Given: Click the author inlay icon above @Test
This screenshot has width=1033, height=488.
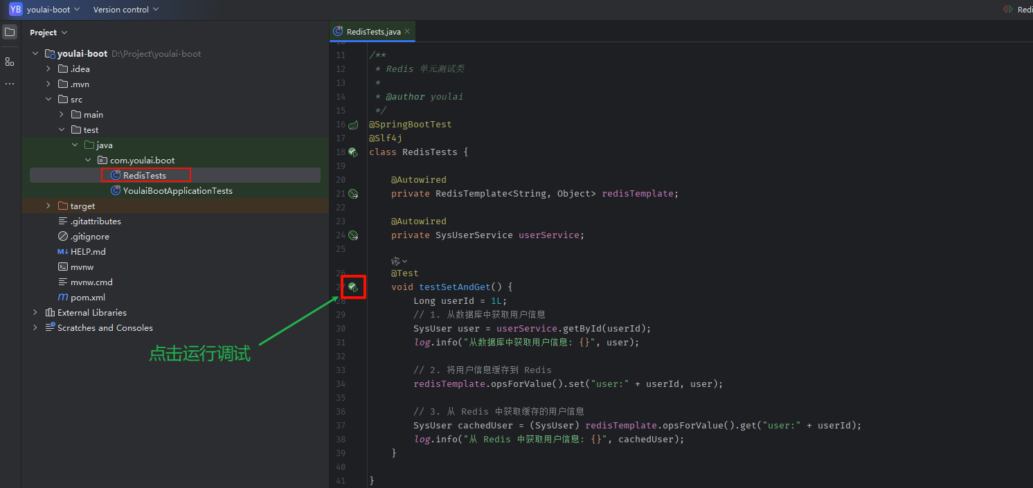Looking at the screenshot, I should tap(395, 261).
